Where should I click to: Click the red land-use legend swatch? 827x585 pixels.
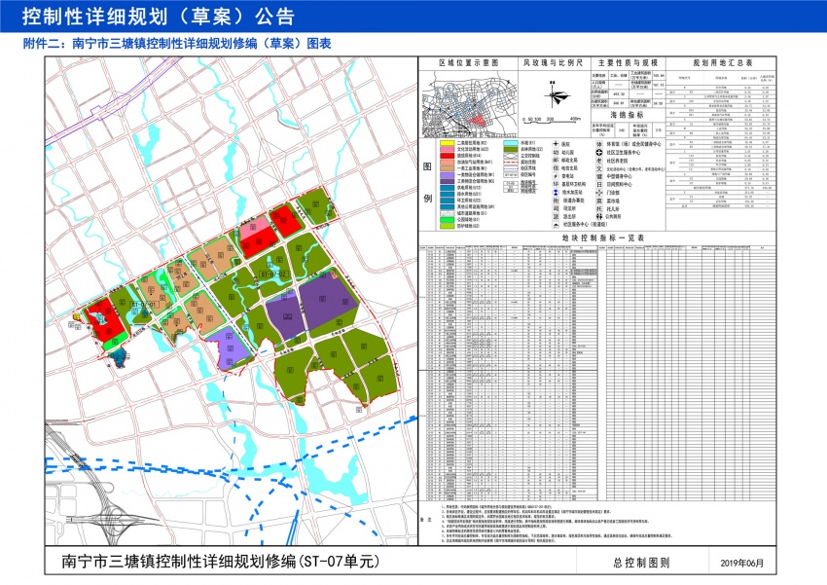[x=448, y=156]
